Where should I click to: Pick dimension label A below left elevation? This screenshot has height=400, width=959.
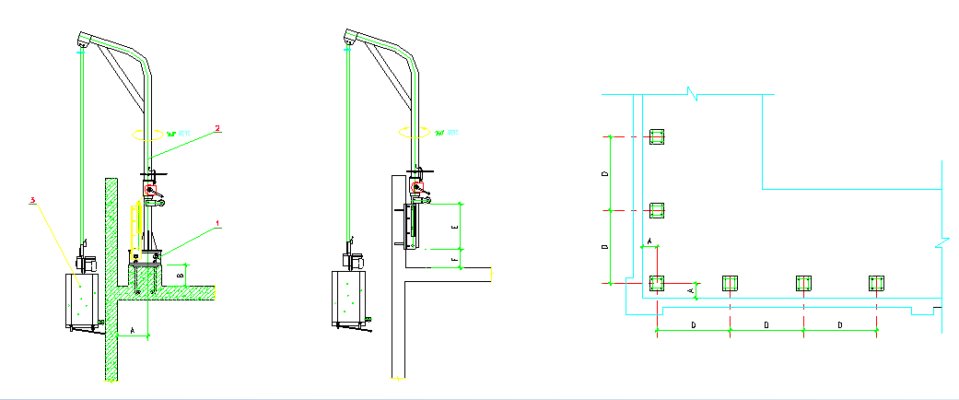pos(133,328)
